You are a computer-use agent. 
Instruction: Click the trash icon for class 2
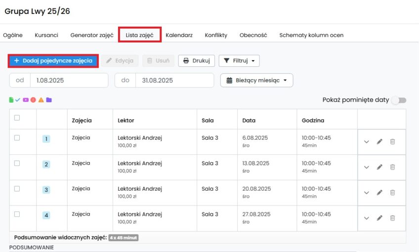click(392, 167)
